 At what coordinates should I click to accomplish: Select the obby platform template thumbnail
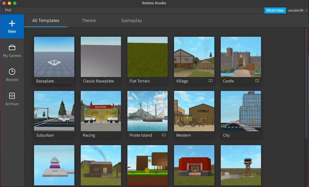click(x=54, y=165)
